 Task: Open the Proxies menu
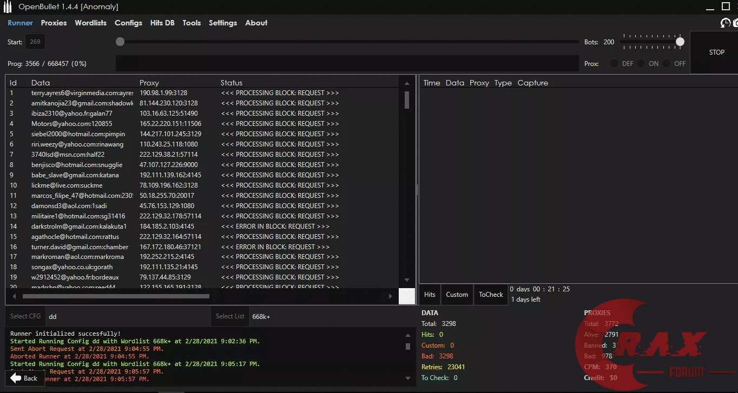(54, 23)
